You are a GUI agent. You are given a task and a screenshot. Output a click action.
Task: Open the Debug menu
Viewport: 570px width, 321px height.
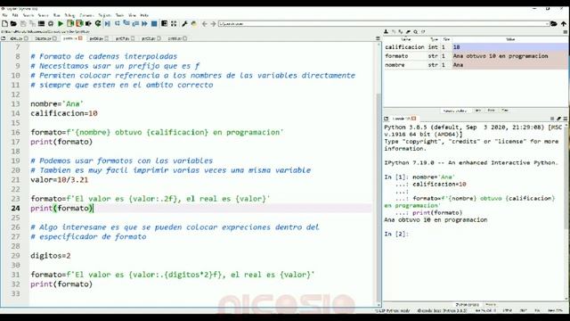click(x=69, y=15)
